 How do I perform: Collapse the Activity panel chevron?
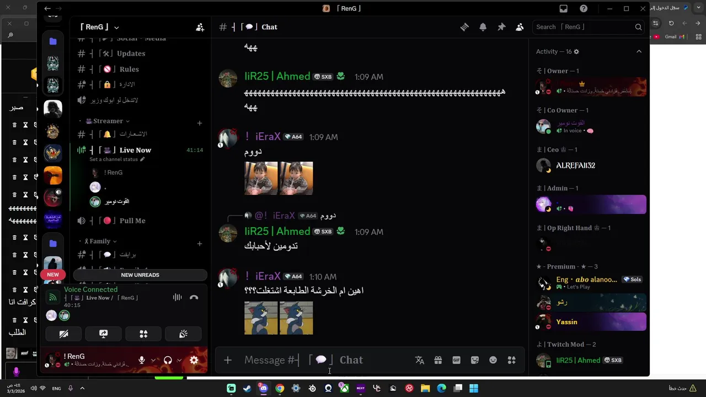(x=639, y=51)
